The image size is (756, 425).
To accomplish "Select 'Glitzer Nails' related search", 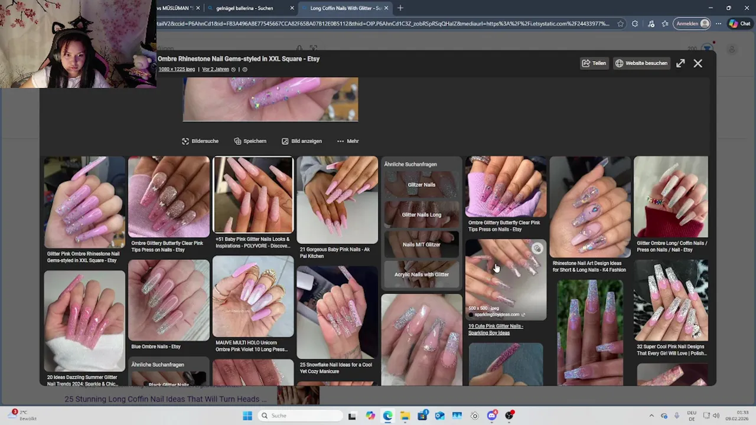I will click(x=421, y=185).
